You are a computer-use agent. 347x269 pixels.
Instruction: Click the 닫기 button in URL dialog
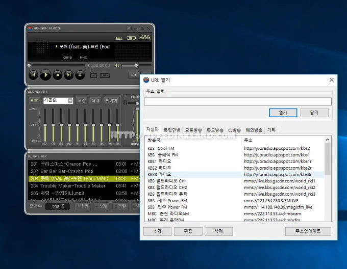coord(314,113)
